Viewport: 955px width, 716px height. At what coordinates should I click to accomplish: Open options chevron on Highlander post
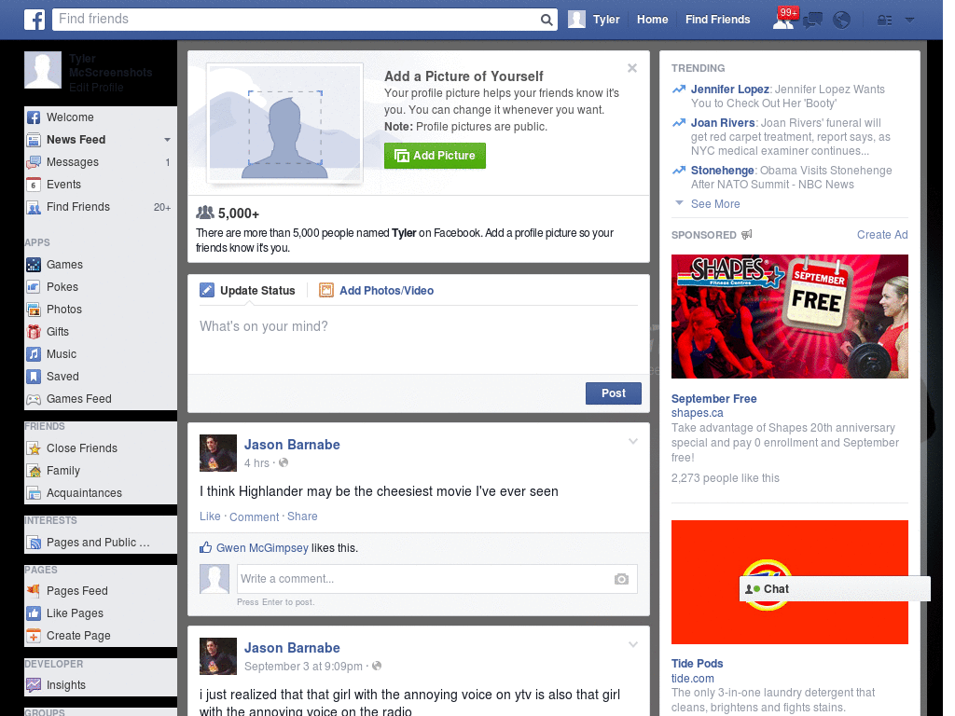click(633, 441)
